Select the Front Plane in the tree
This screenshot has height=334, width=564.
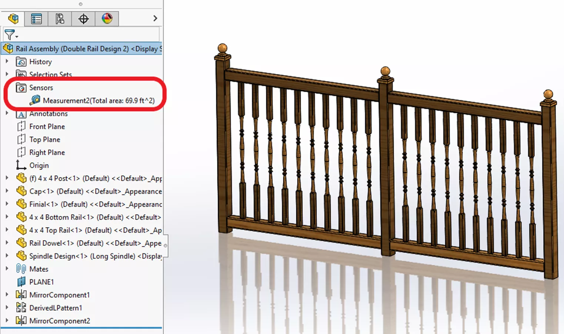coord(47,126)
